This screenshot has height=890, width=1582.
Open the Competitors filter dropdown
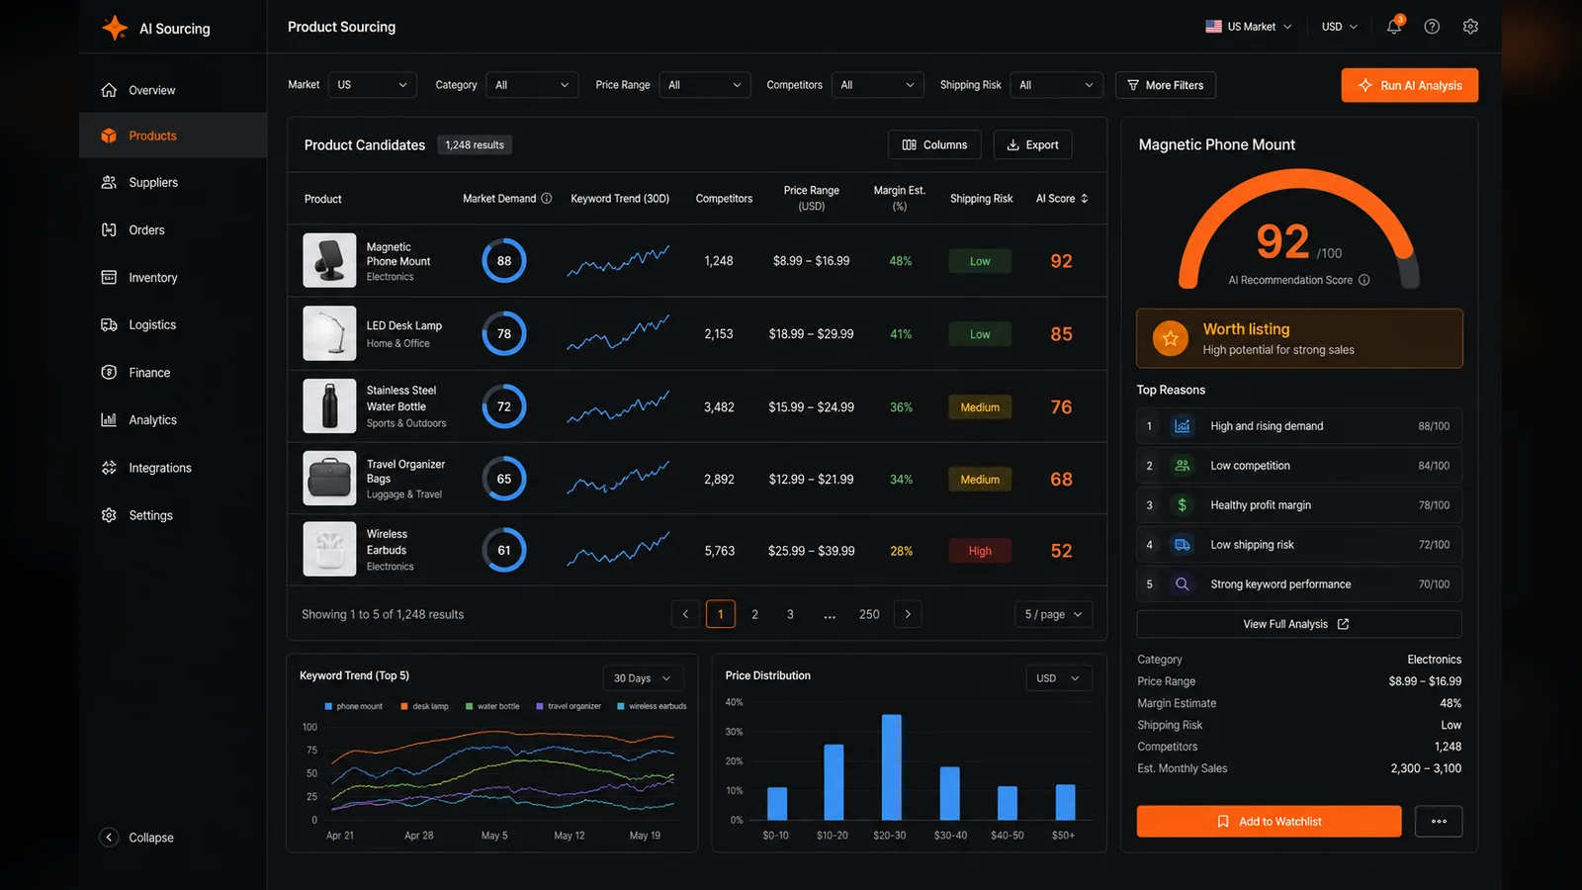pyautogui.click(x=878, y=85)
